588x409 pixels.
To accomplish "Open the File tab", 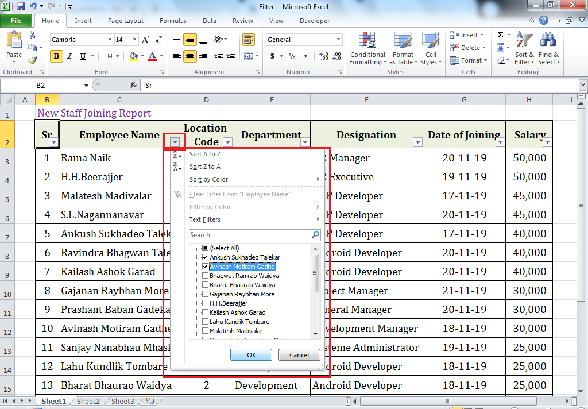I will click(16, 21).
